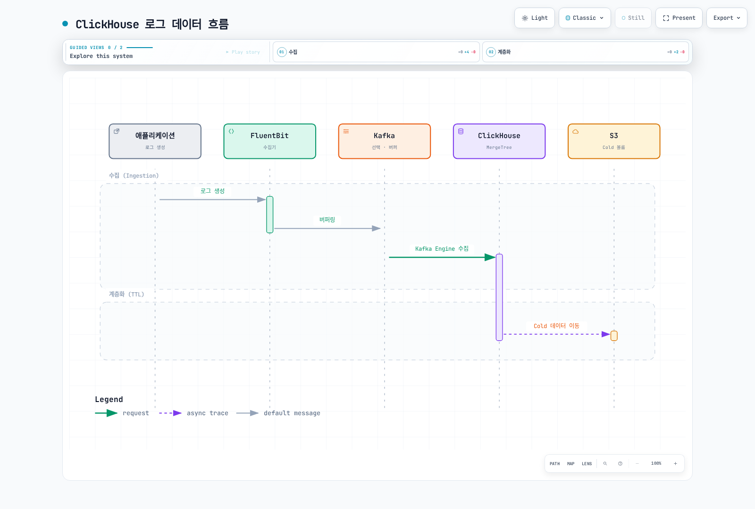Click the async trace legend arrow

click(x=170, y=413)
